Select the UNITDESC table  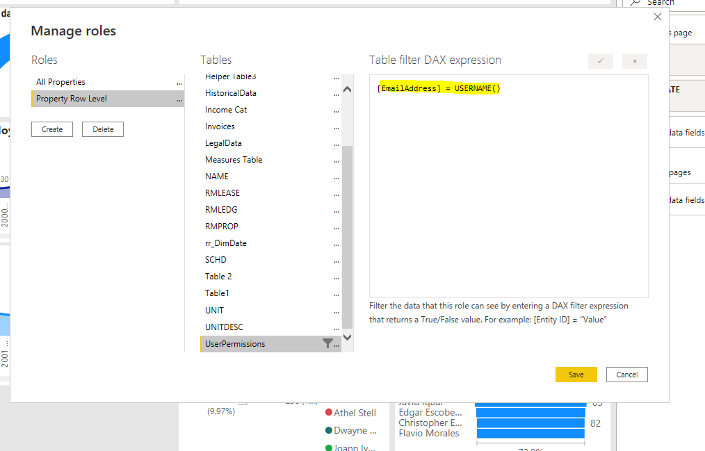[270, 327]
